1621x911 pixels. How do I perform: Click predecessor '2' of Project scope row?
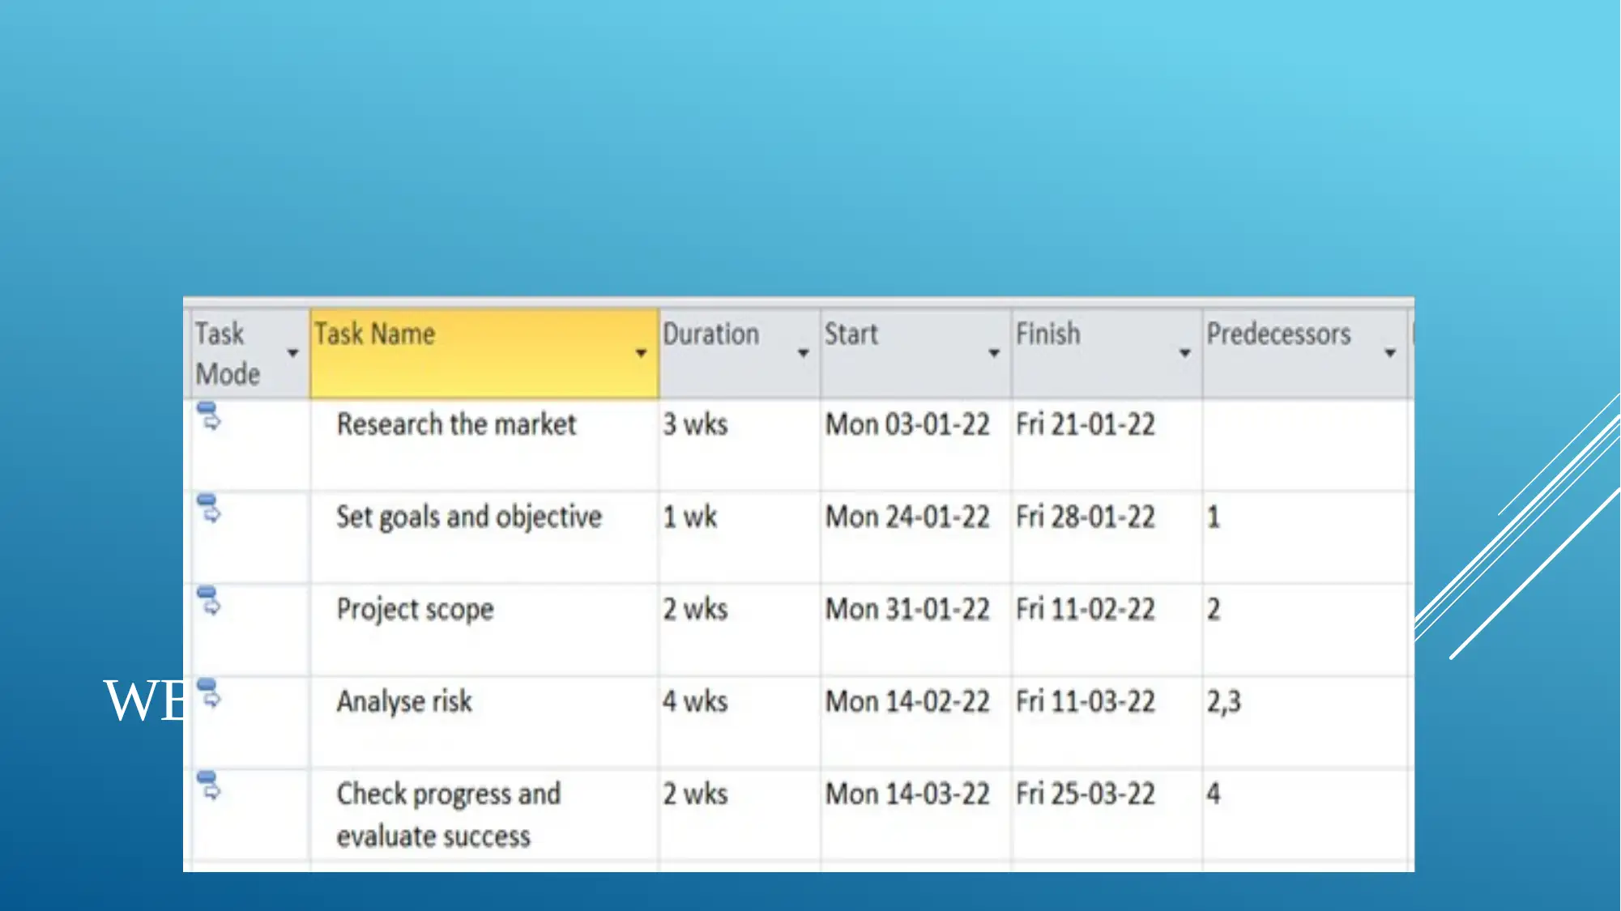[1214, 609]
